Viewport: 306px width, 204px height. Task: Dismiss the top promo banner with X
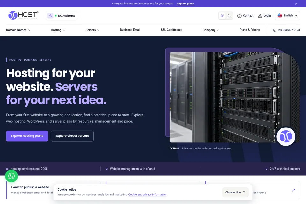(x=296, y=4)
